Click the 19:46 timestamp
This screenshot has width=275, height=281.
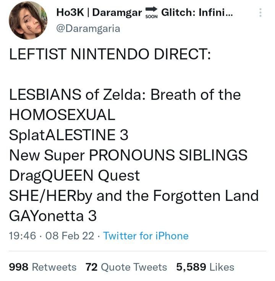click(x=23, y=236)
